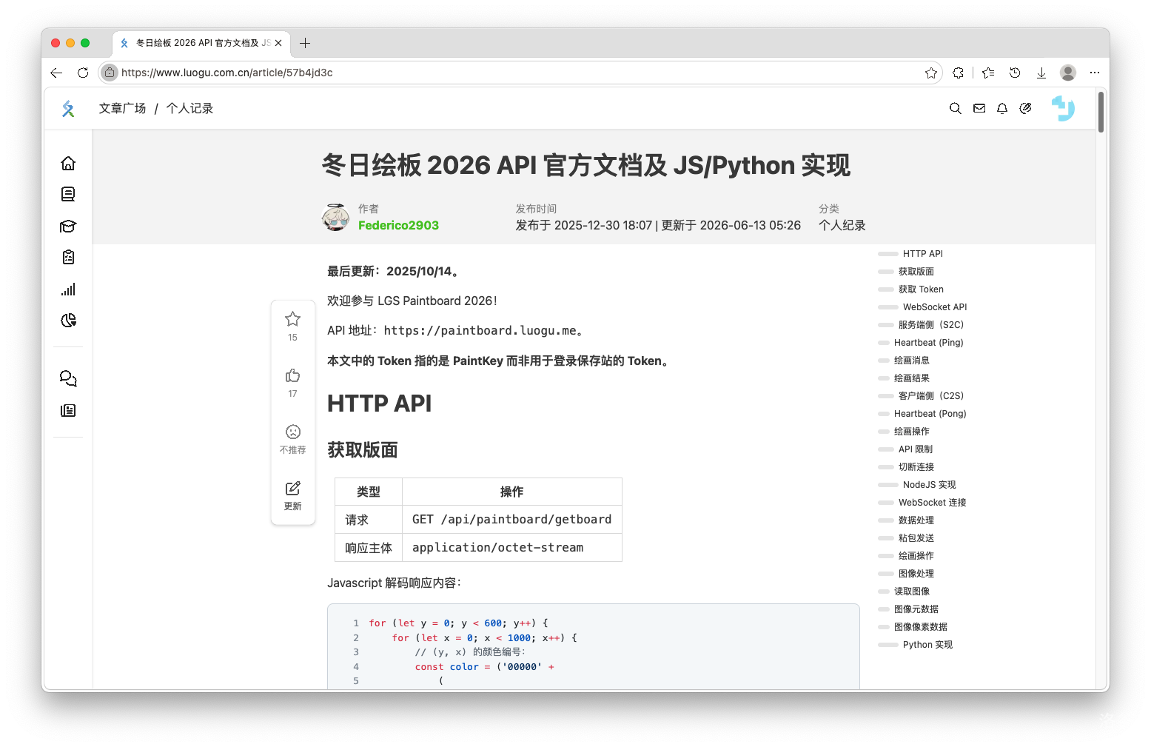The image size is (1151, 747).
Task: Go back with browser back arrow
Action: click(56, 73)
